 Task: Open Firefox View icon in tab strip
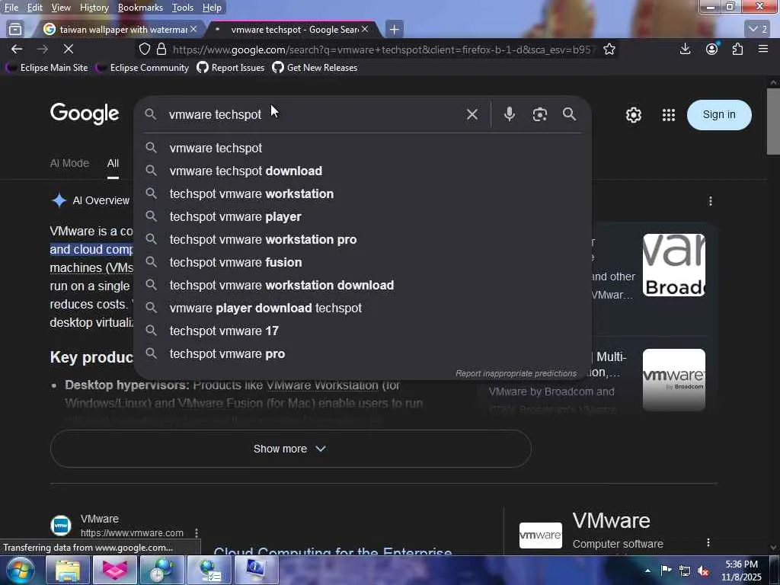15,30
